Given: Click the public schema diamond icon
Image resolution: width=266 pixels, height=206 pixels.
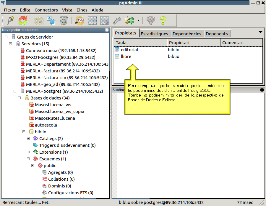Looking at the screenshot, I should [x=40, y=165].
